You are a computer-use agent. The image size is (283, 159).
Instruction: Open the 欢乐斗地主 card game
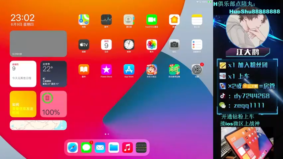pos(152,69)
